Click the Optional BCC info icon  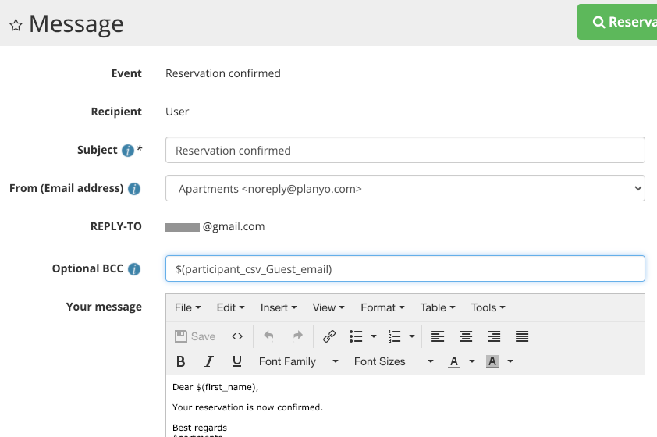[134, 269]
